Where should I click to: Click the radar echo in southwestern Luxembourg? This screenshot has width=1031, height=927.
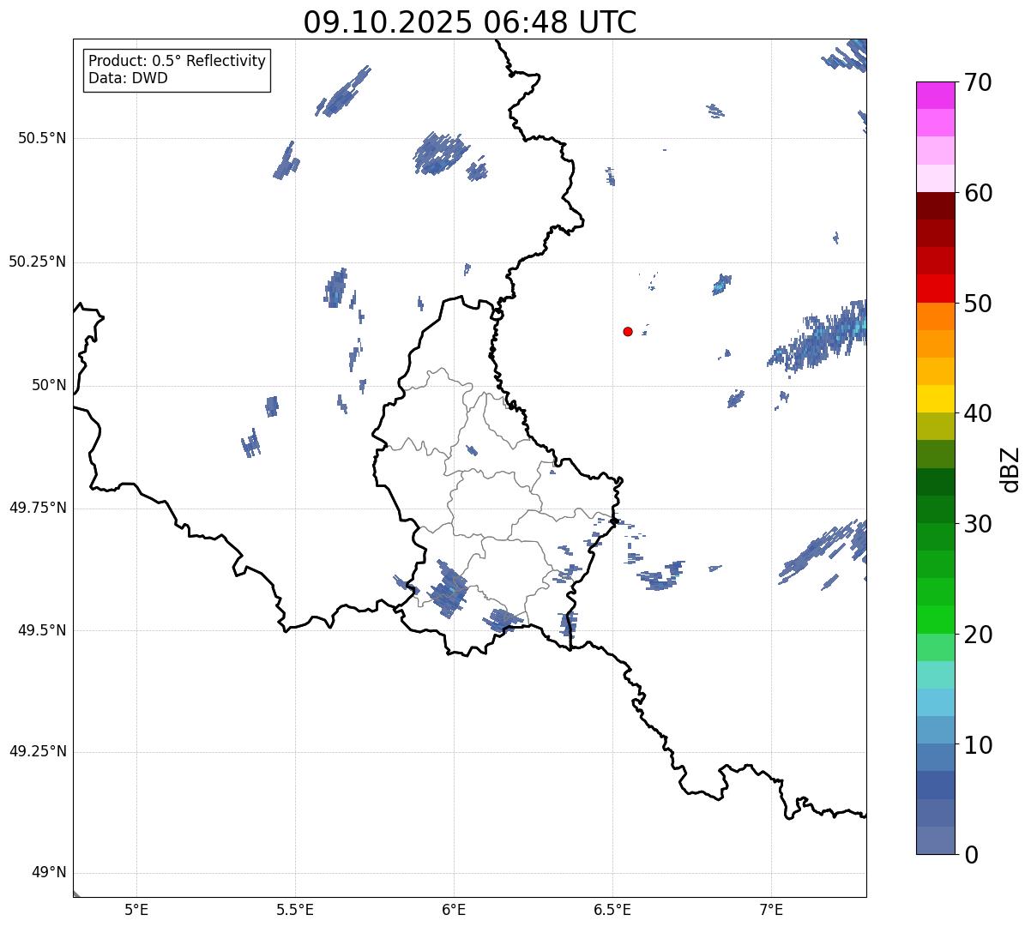pos(448,591)
